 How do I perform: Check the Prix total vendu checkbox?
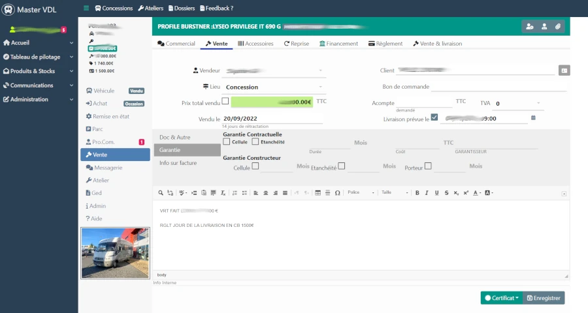pos(225,101)
